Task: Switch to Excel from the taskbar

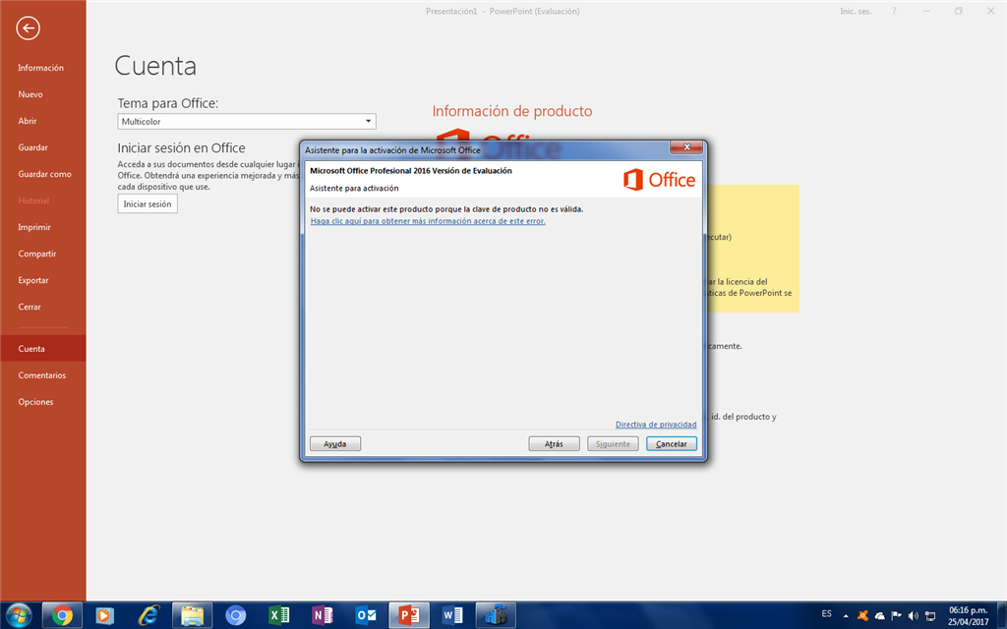Action: coord(278,615)
